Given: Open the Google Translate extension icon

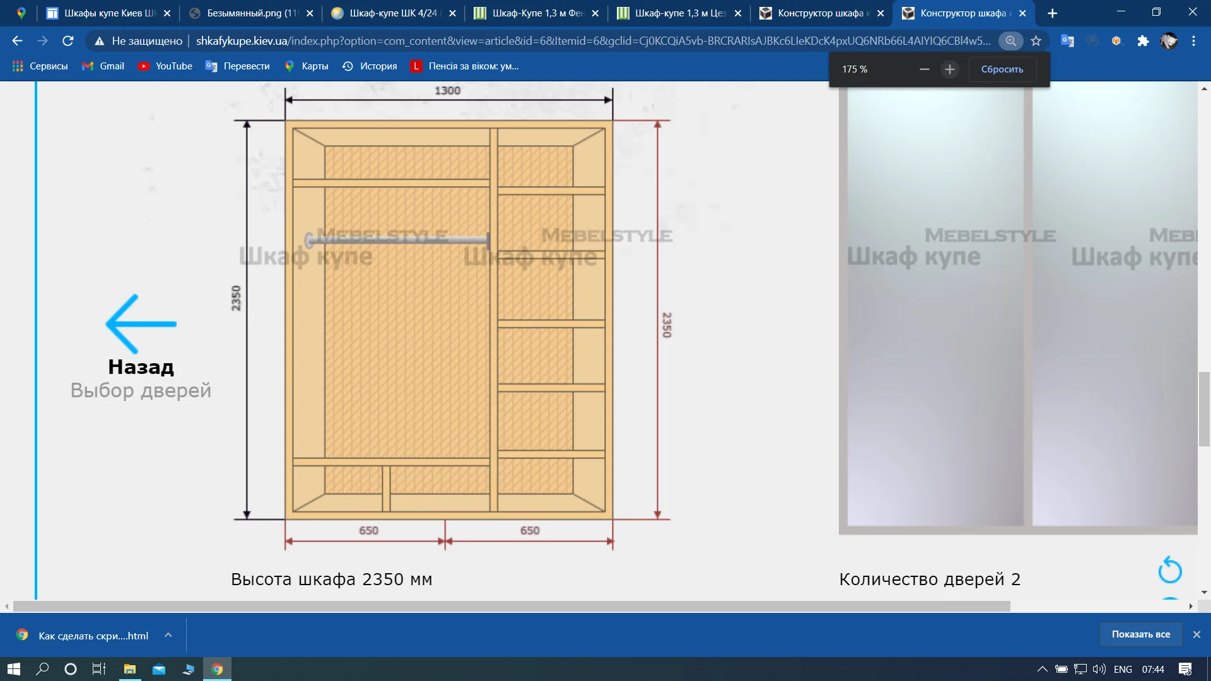Looking at the screenshot, I should [1067, 41].
